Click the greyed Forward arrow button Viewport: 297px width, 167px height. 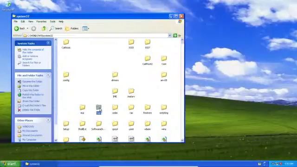[x=33, y=28]
